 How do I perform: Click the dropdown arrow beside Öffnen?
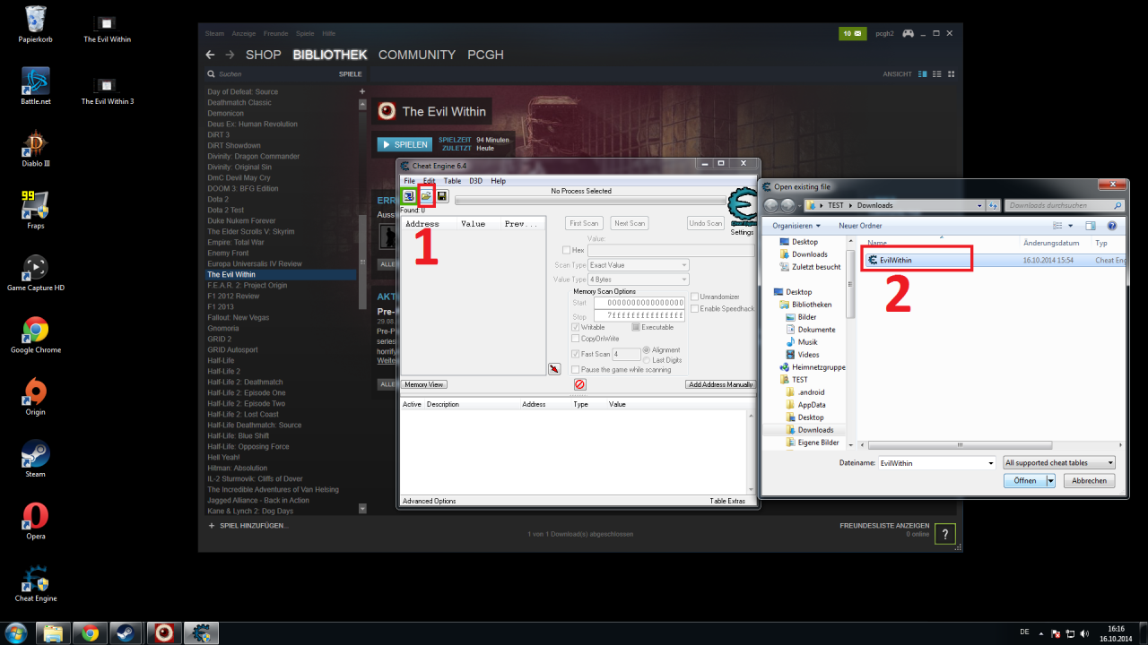click(1050, 480)
